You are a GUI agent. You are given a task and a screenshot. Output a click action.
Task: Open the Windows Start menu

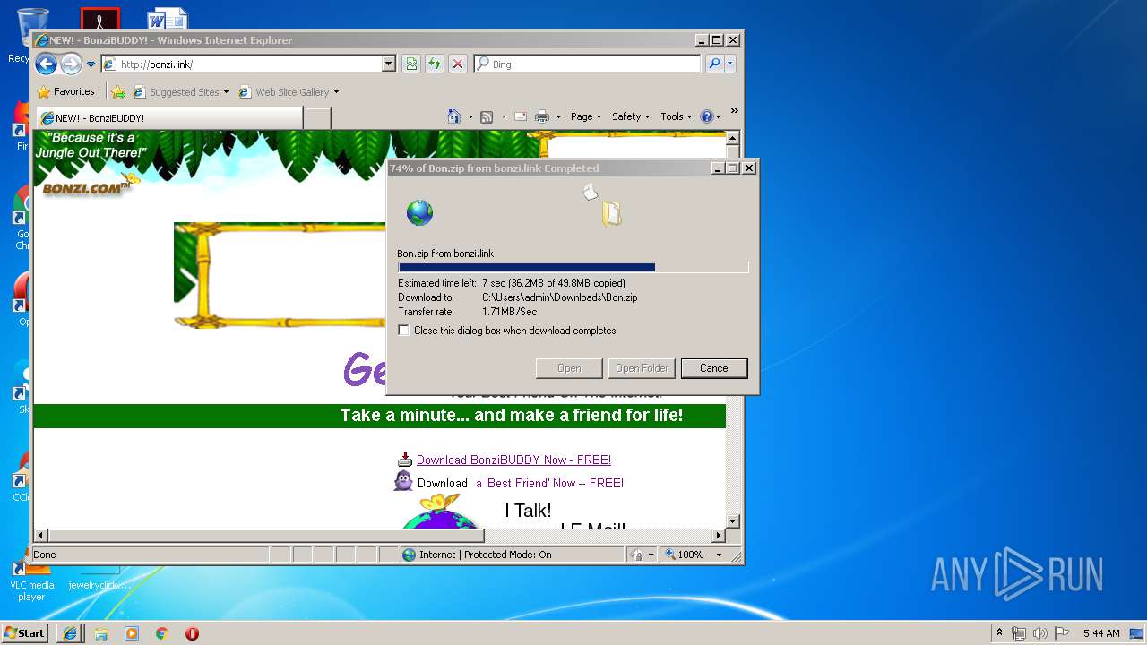[25, 633]
